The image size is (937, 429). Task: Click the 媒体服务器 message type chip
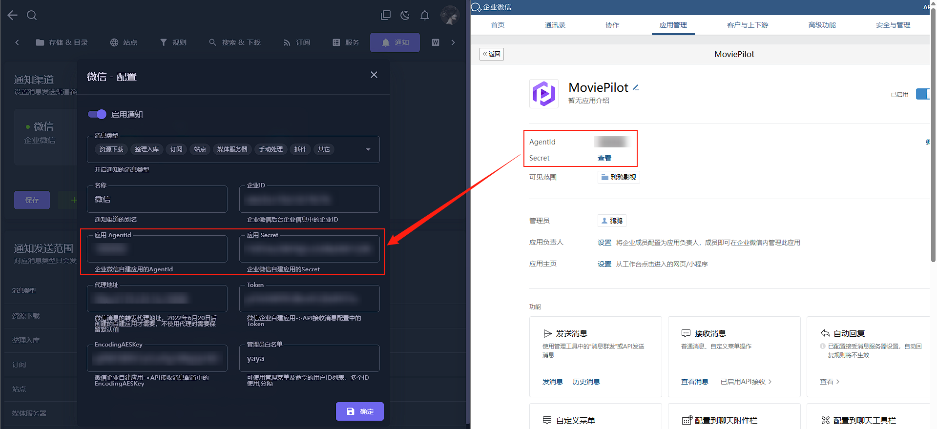tap(232, 149)
